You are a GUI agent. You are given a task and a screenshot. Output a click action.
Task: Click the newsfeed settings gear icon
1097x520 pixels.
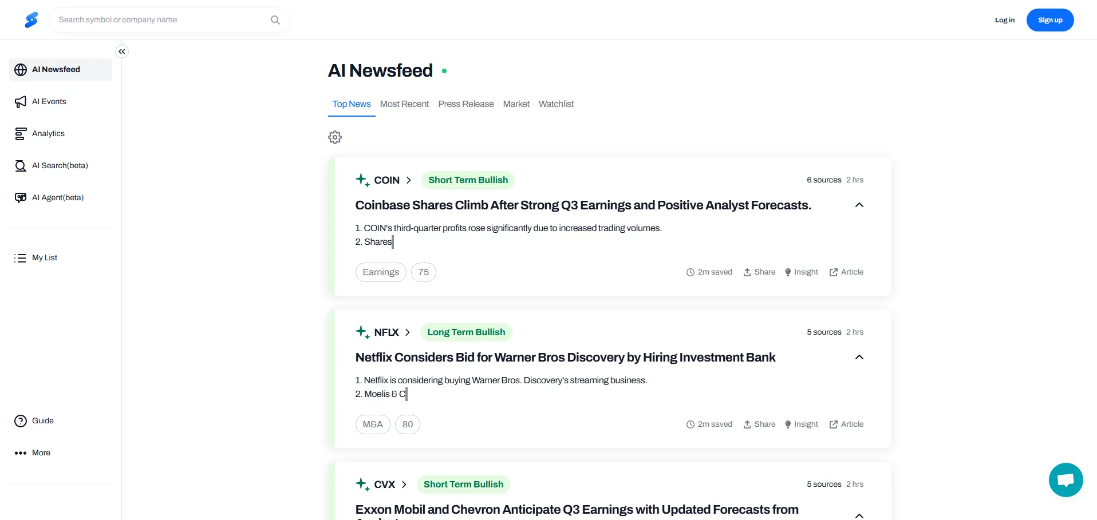coord(335,137)
